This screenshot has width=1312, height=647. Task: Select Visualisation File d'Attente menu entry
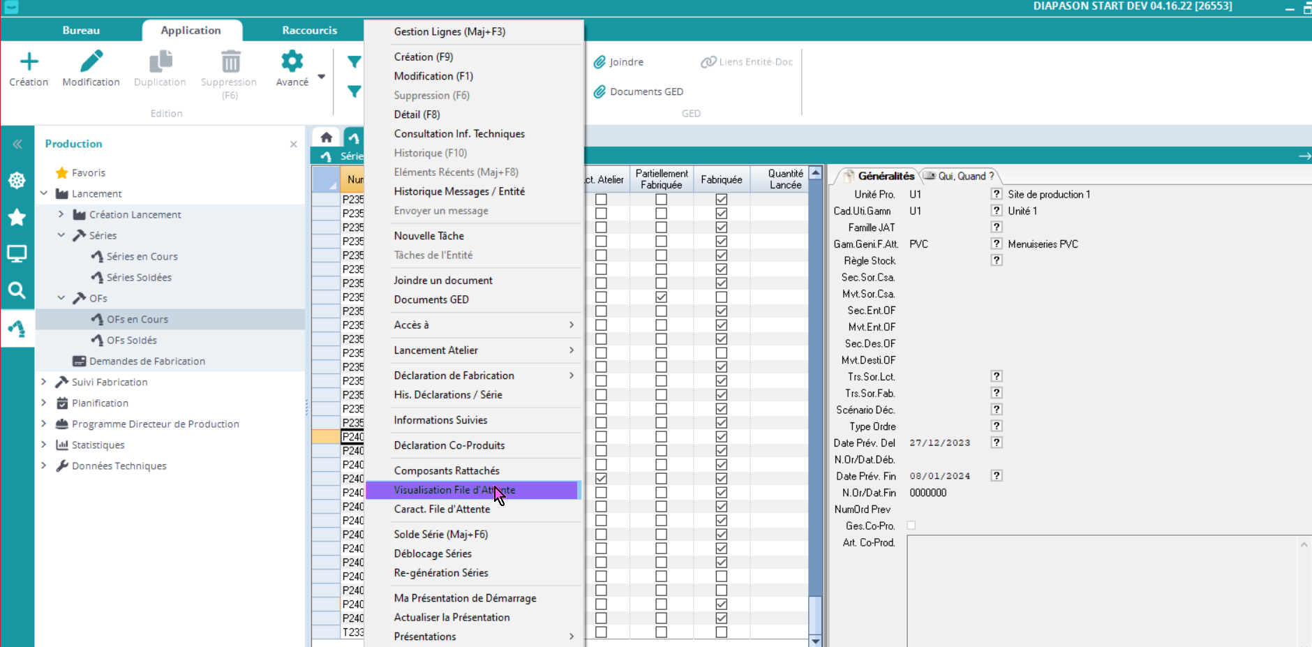454,490
